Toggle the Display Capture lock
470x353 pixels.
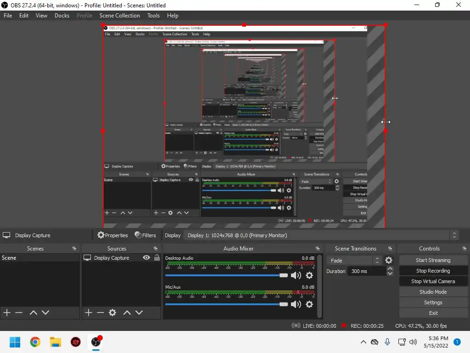tap(157, 257)
